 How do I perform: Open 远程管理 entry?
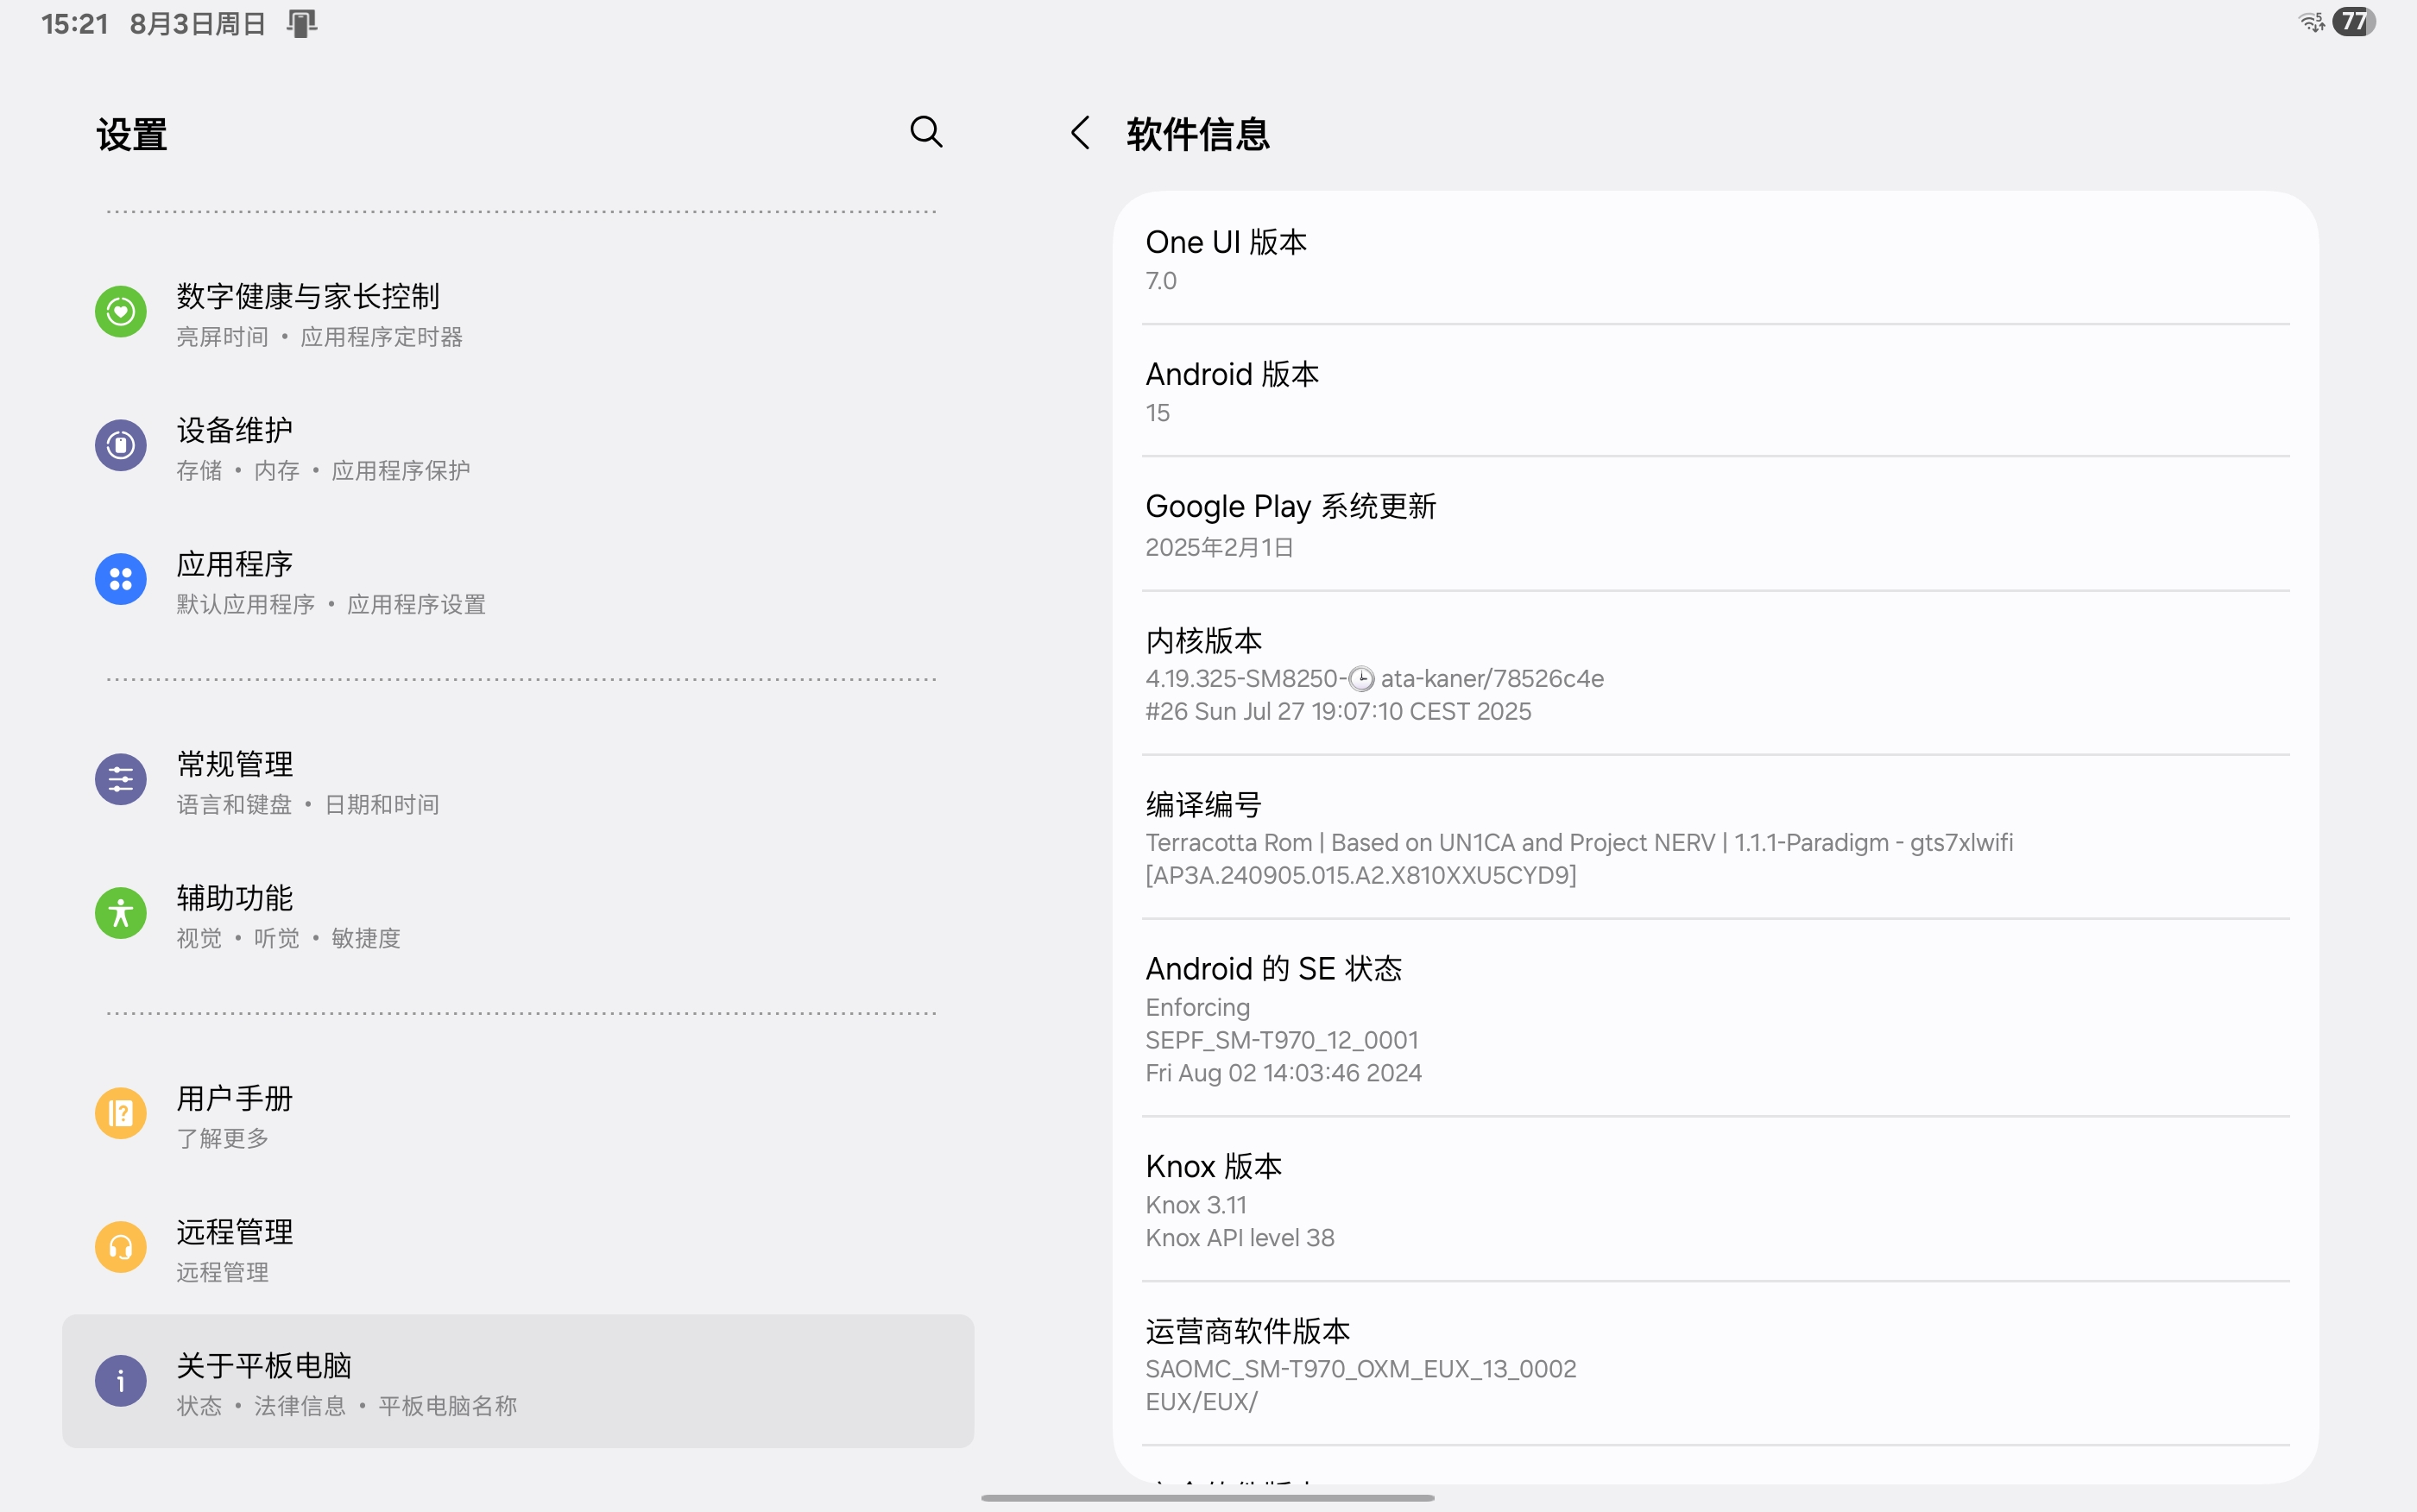pyautogui.click(x=518, y=1249)
